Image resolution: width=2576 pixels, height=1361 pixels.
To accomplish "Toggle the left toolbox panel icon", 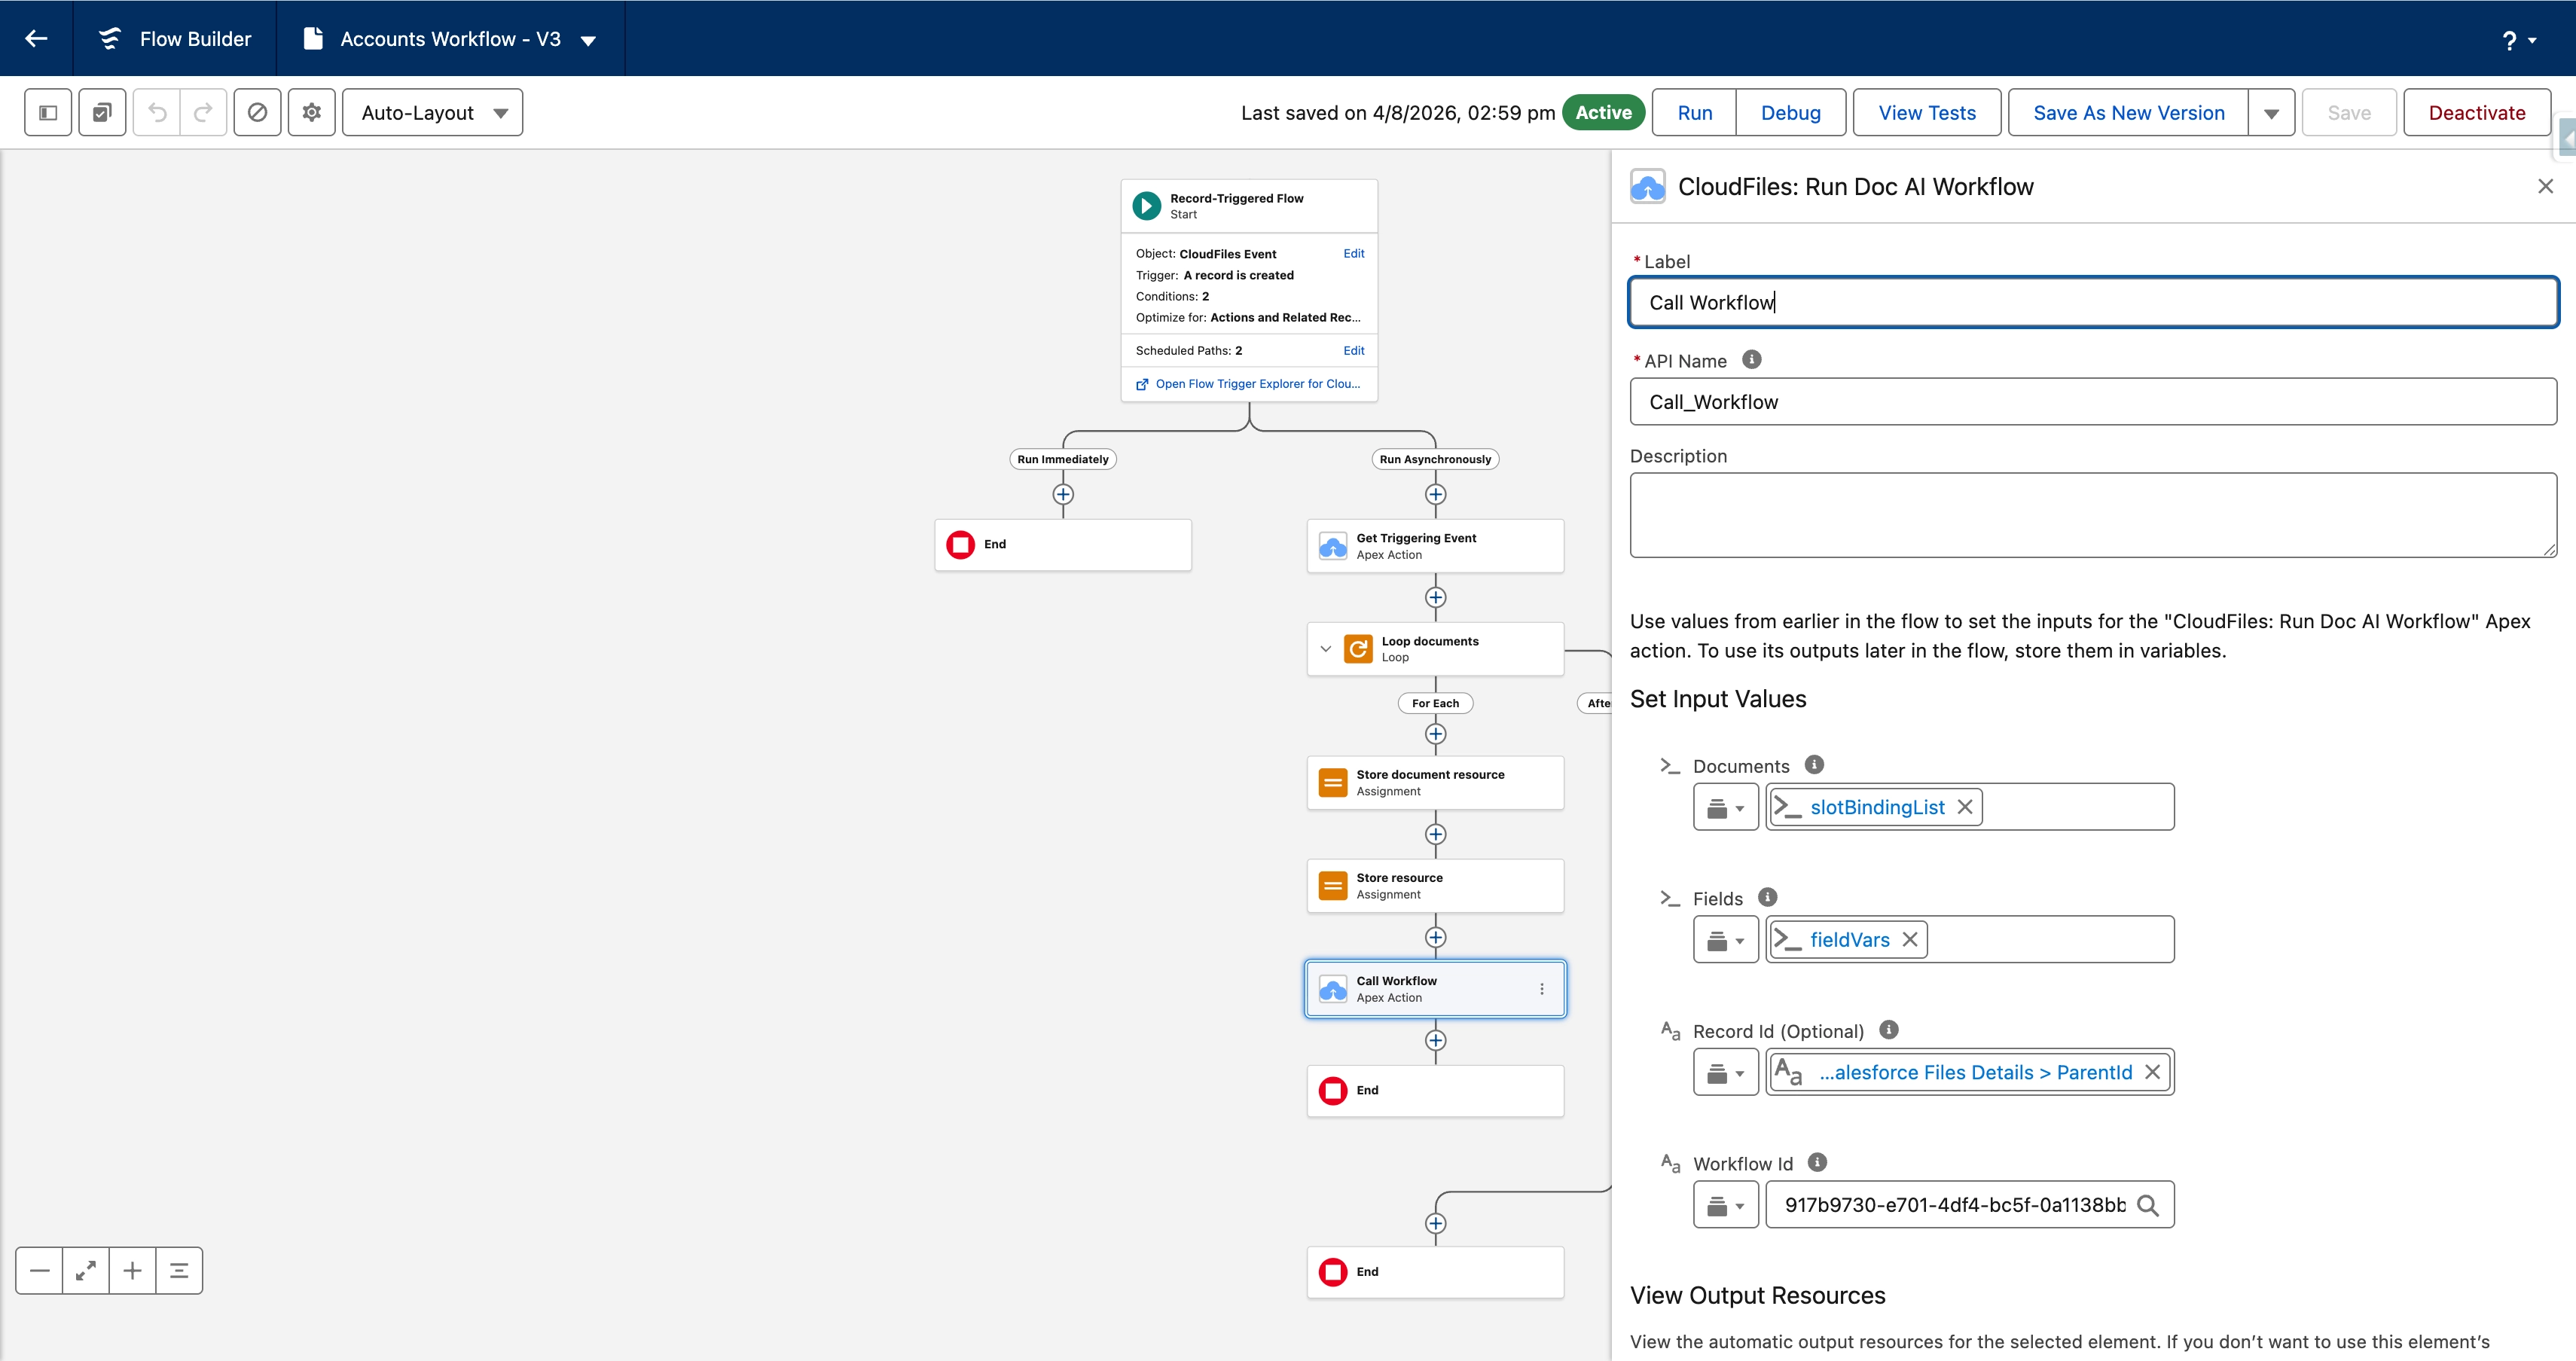I will (x=48, y=112).
